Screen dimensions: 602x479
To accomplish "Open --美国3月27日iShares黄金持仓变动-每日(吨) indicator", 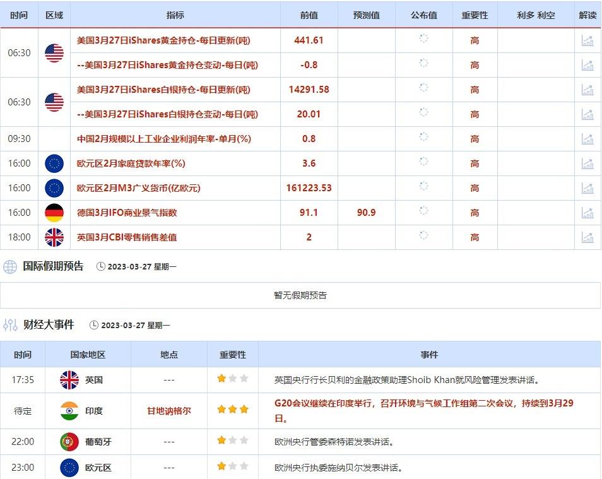I will point(167,65).
